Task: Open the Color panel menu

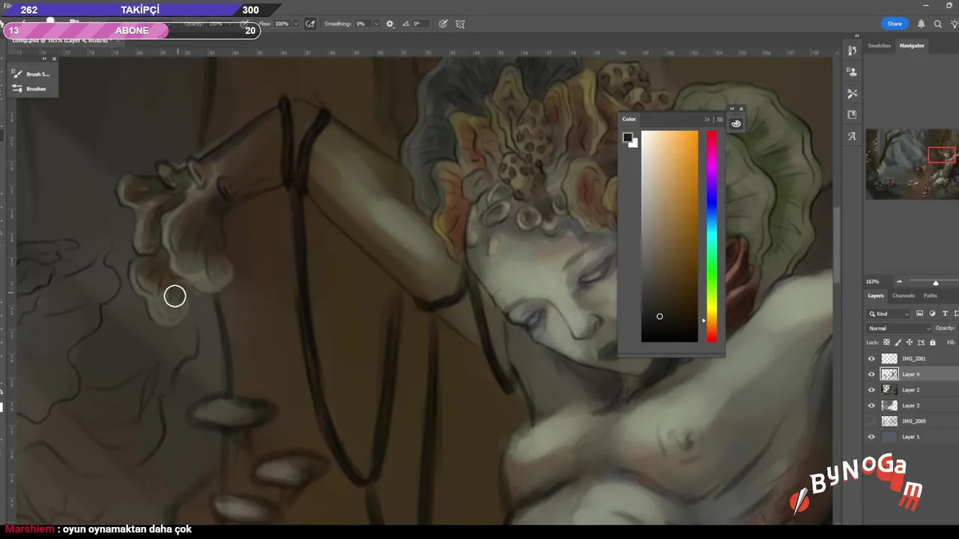Action: pyautogui.click(x=720, y=120)
